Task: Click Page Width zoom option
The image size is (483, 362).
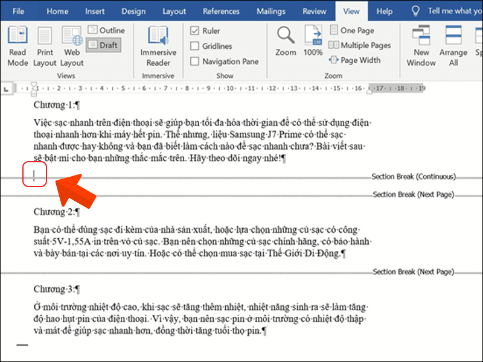Action: coord(355,60)
